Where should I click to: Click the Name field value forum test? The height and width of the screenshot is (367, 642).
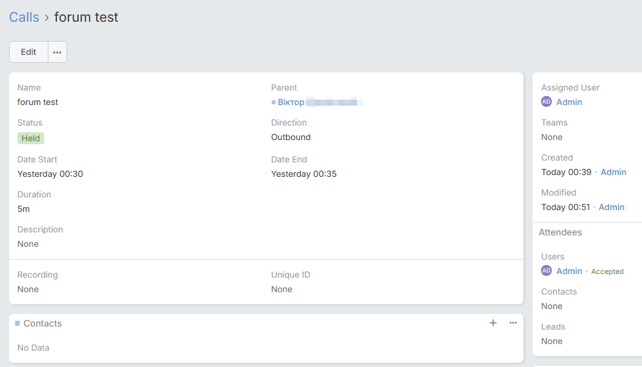[38, 102]
